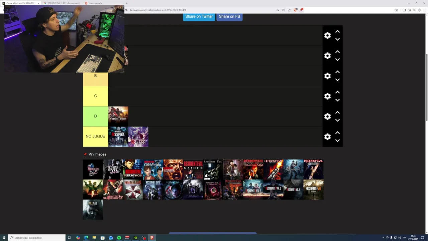This screenshot has width=428, height=241.
Task: Open the browser hamburger menu
Action: (x=425, y=10)
